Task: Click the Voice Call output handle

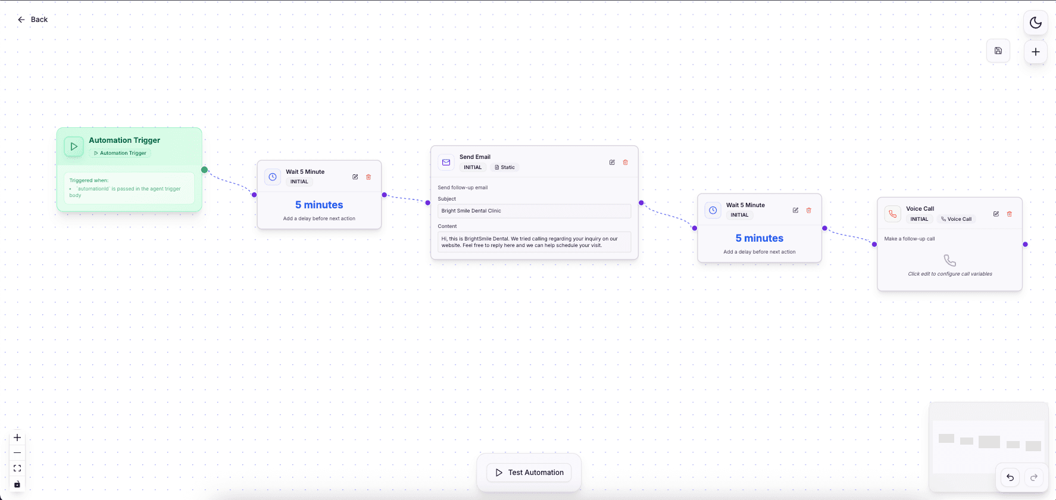Action: click(1025, 244)
